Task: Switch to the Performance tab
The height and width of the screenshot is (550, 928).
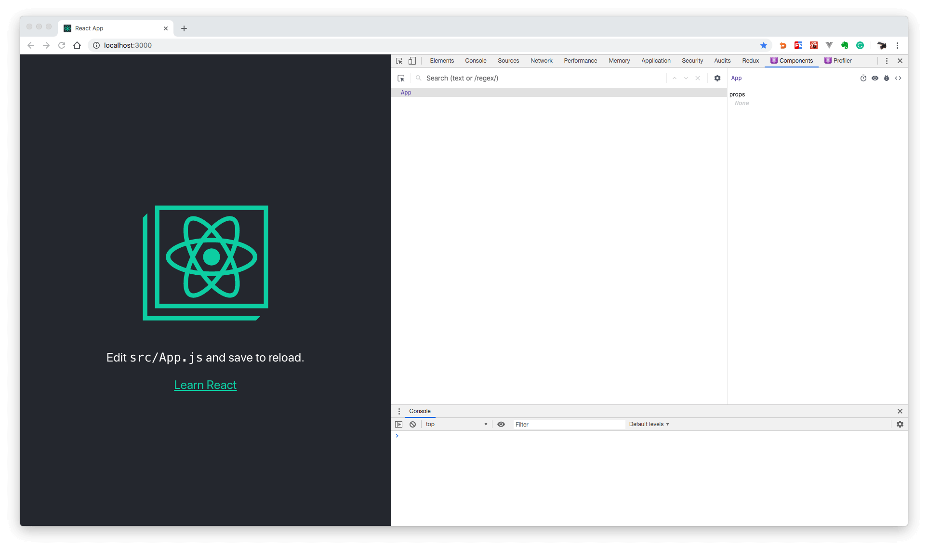Action: click(x=581, y=61)
